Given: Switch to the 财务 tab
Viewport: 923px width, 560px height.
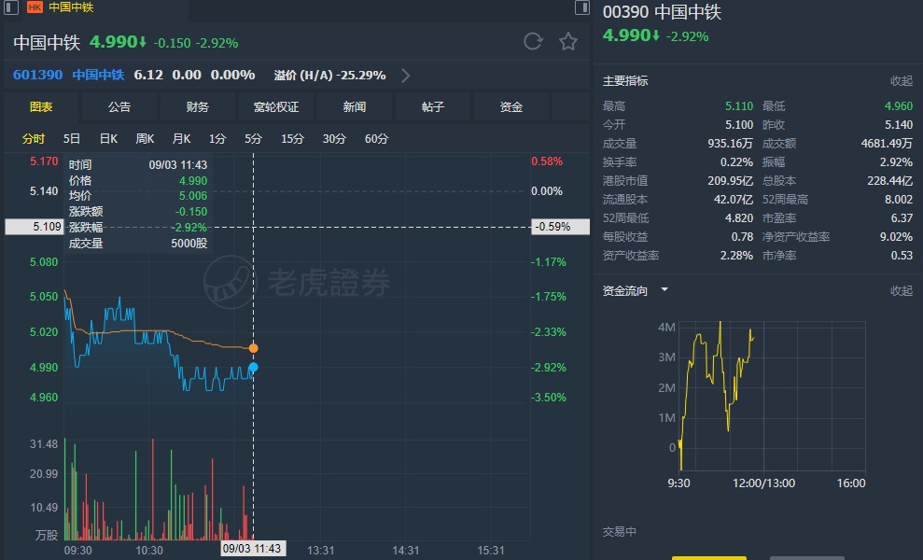Looking at the screenshot, I should 198,107.
